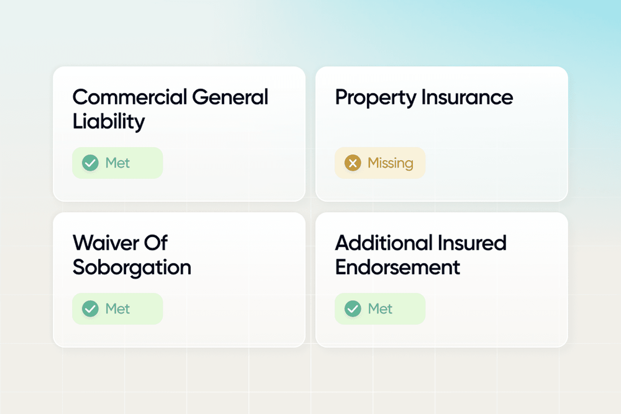This screenshot has height=414, width=621.
Task: Click empty space inside the Property Insurance card
Action: point(499,165)
